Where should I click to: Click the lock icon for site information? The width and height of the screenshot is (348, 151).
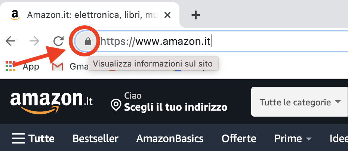point(88,41)
